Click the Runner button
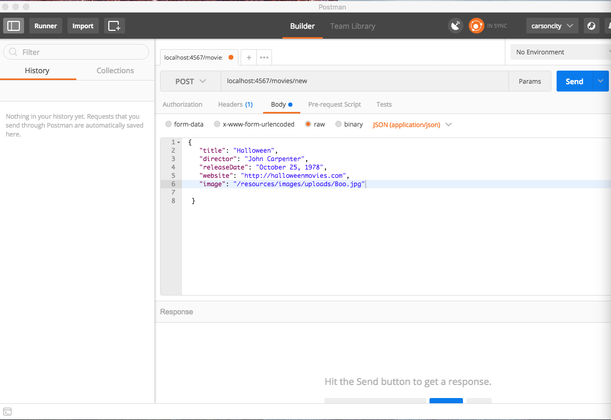611x420 pixels. click(x=46, y=26)
